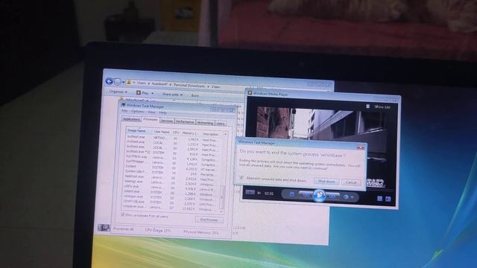The height and width of the screenshot is (268, 477).
Task: Click Shut down in the confirmation dialog
Action: 326,181
